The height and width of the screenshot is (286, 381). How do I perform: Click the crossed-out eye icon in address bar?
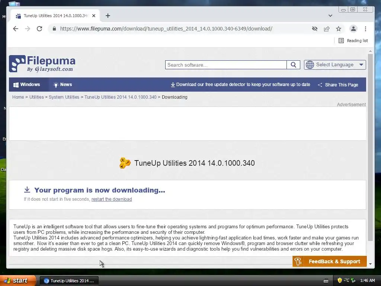[315, 29]
